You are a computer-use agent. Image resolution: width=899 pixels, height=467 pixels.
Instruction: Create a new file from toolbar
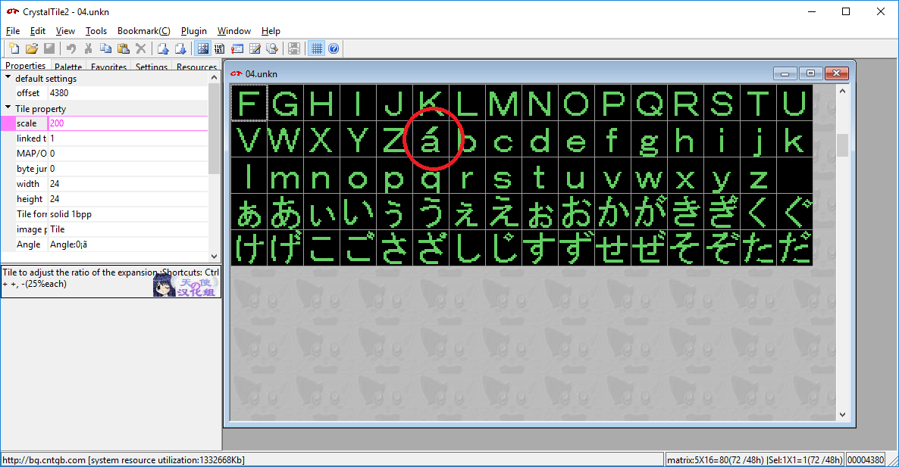tap(14, 48)
